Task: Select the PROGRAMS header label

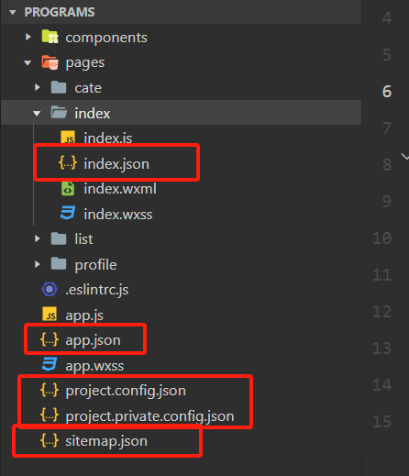Action: click(60, 12)
